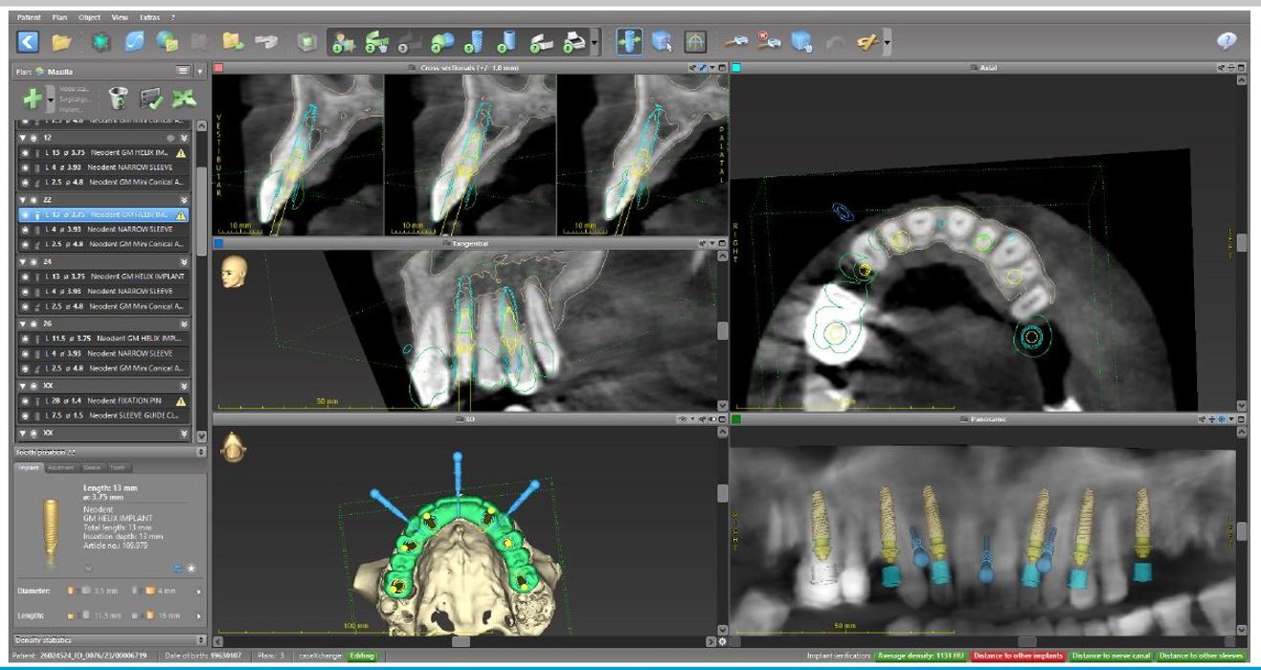Open the Patient menu
This screenshot has height=670, width=1261.
pyautogui.click(x=29, y=17)
